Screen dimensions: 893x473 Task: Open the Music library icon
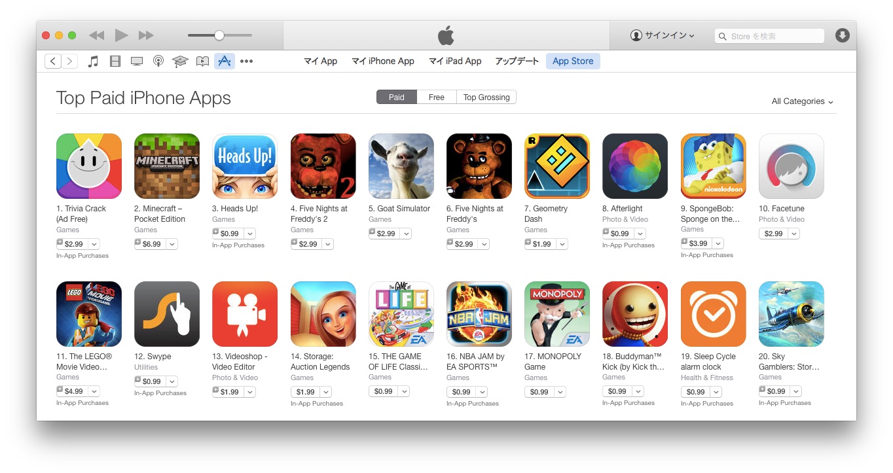93,61
